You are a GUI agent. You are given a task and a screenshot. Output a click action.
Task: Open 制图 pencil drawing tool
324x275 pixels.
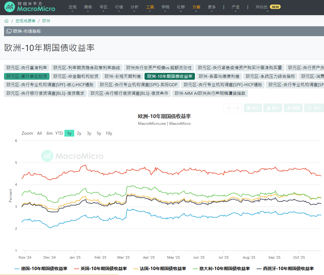click(x=293, y=108)
